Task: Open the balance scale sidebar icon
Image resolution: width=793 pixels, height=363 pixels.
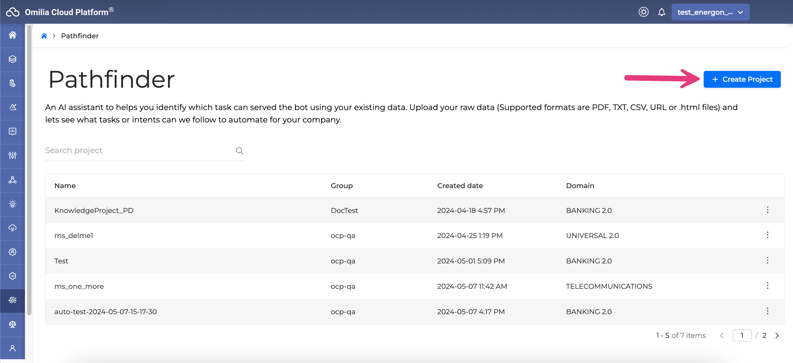Action: click(x=12, y=324)
